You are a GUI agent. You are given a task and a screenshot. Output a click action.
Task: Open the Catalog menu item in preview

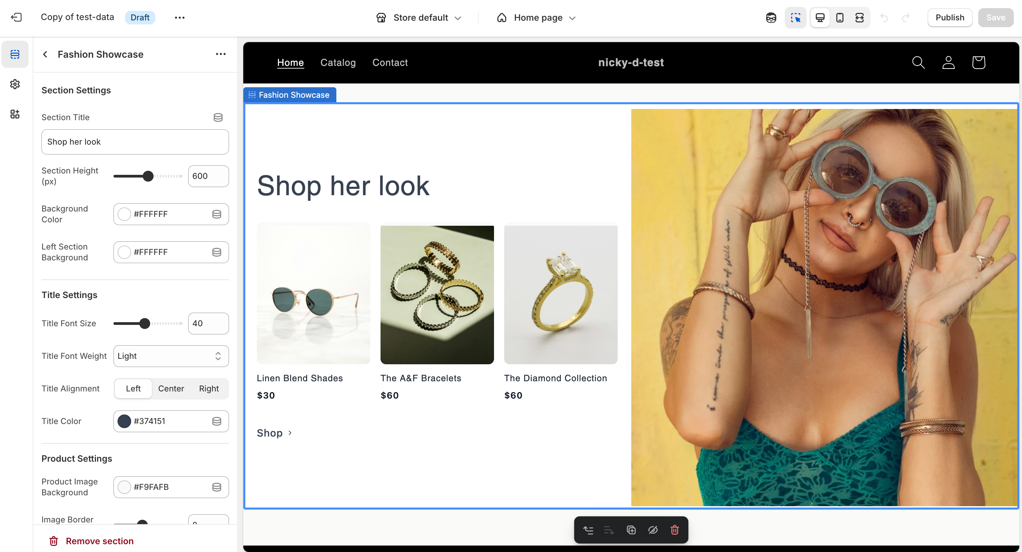[x=338, y=63]
